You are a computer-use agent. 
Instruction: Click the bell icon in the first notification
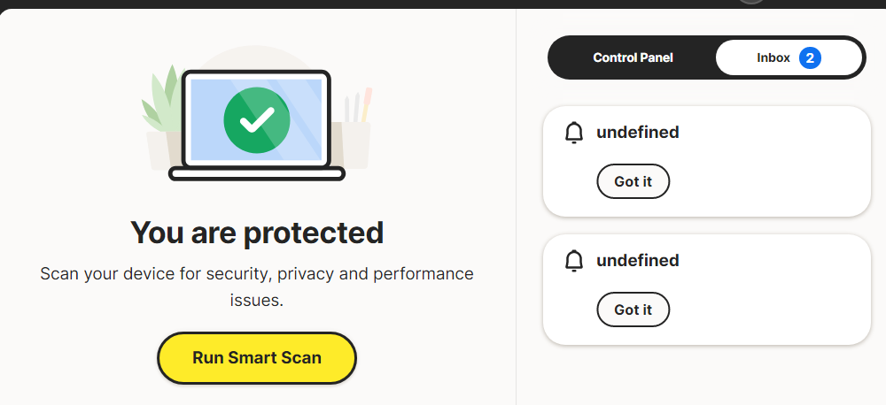(574, 133)
